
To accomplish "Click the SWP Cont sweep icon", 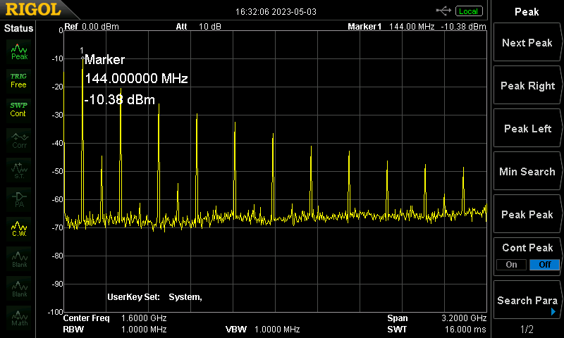I will click(x=19, y=109).
